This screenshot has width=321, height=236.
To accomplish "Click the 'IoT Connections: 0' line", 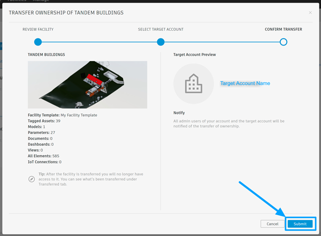I will click(44, 162).
